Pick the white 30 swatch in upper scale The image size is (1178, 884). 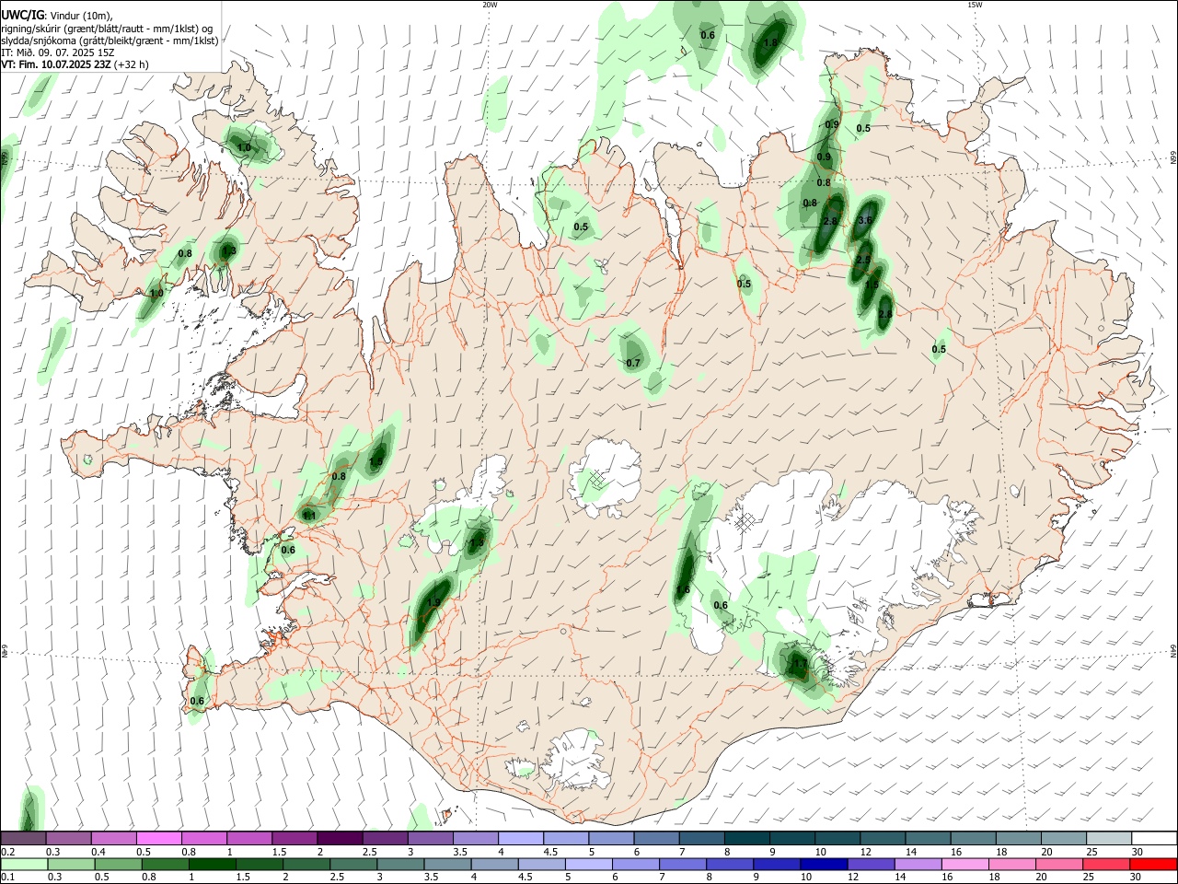tap(1154, 838)
